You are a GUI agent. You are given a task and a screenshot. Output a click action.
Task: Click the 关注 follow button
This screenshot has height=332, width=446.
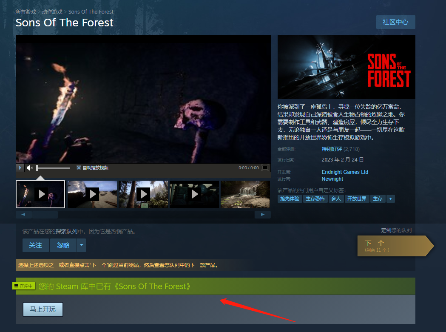[x=36, y=245]
